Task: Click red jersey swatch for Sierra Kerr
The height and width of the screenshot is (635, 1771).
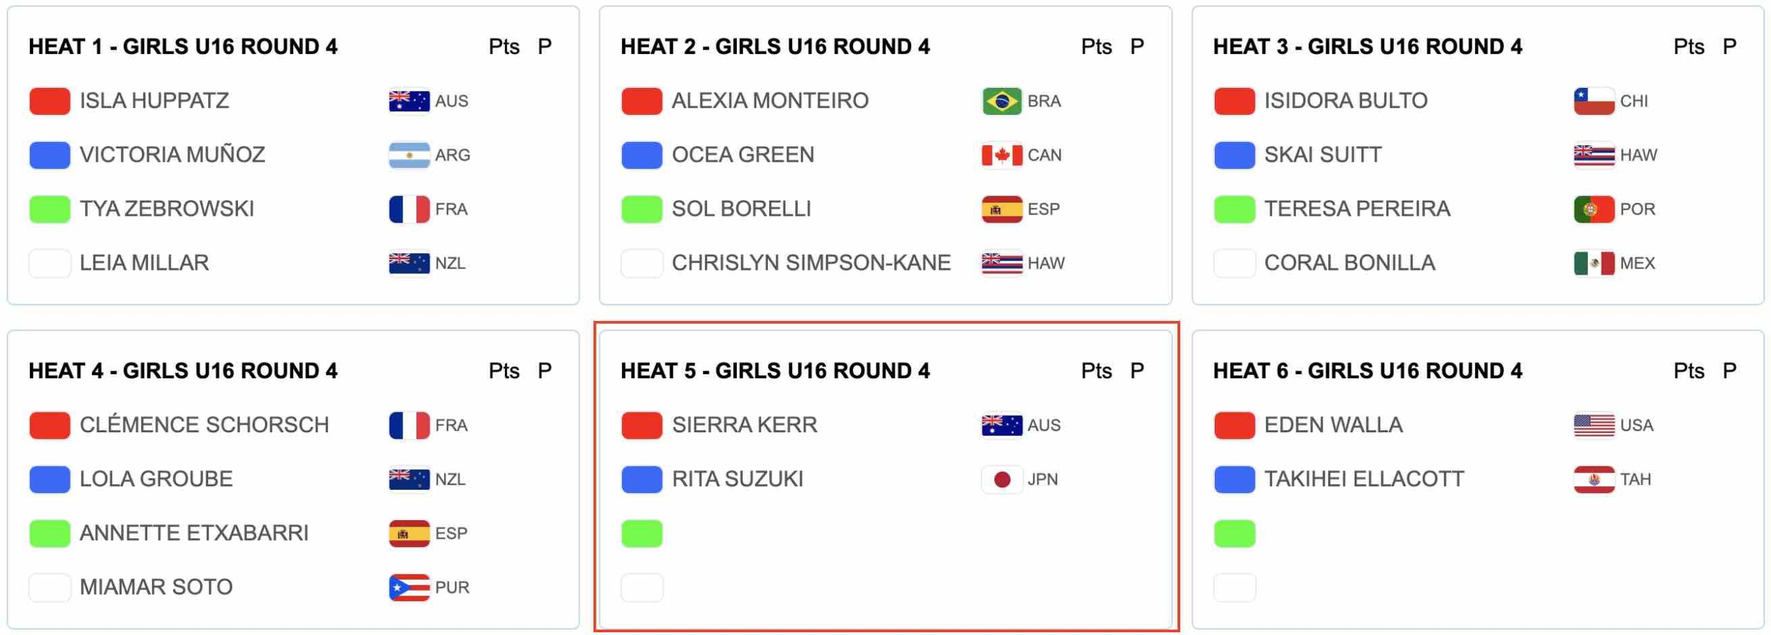Action: coord(641,425)
